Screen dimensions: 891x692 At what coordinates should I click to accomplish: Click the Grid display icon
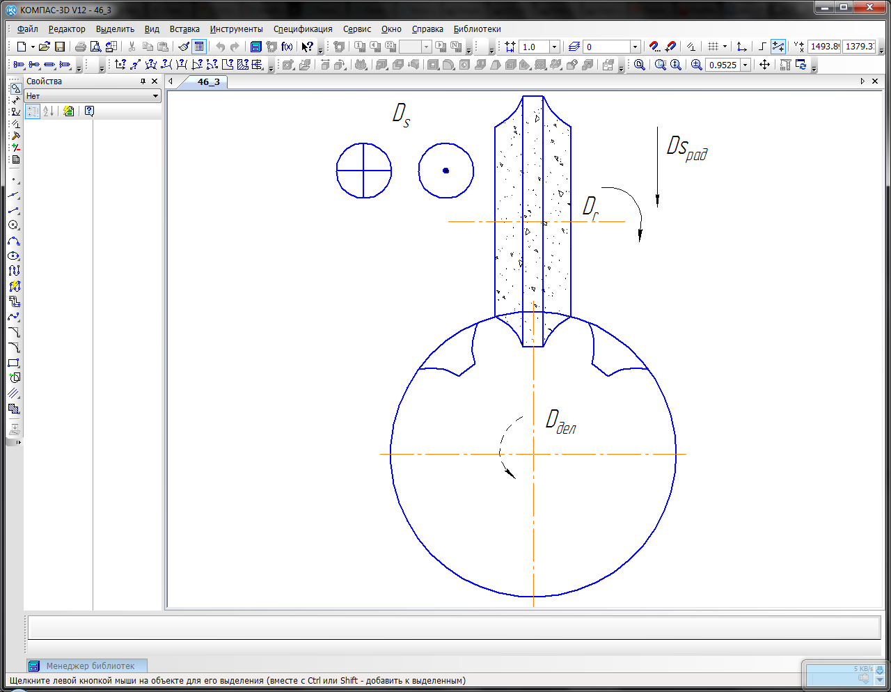[713, 47]
